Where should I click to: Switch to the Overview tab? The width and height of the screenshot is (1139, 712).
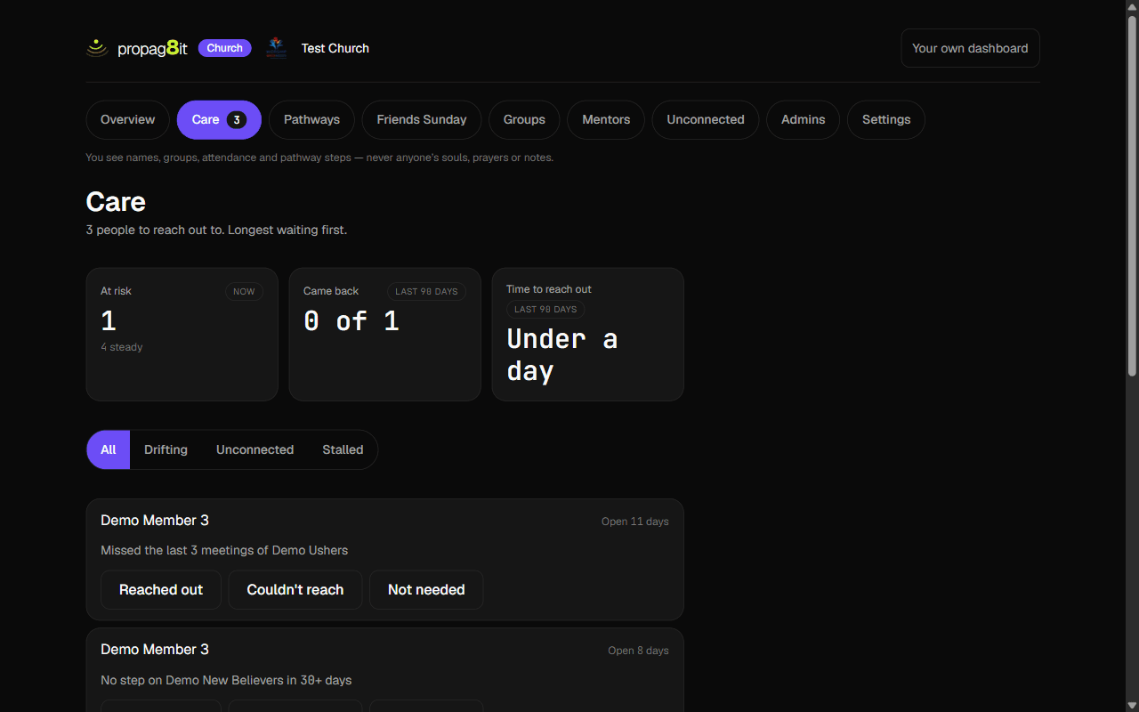[x=127, y=120]
